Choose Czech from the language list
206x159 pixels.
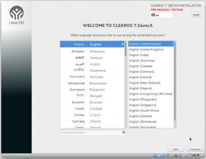pyautogui.click(x=92, y=115)
